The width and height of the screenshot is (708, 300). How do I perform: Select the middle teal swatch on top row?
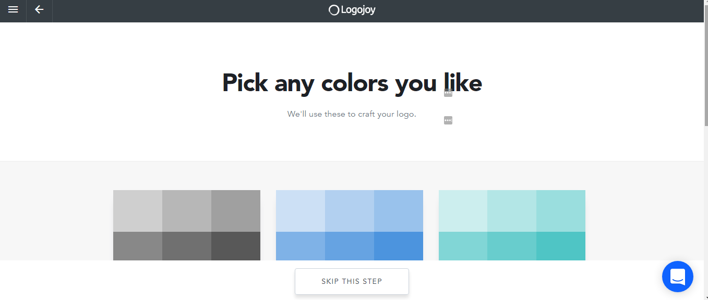pos(512,211)
